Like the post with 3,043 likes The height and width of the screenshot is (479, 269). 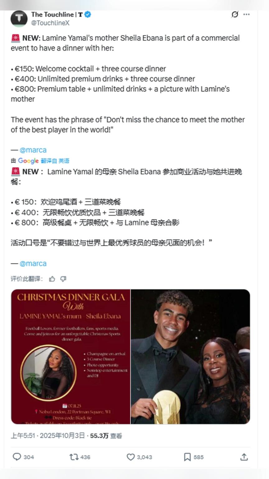pyautogui.click(x=139, y=457)
